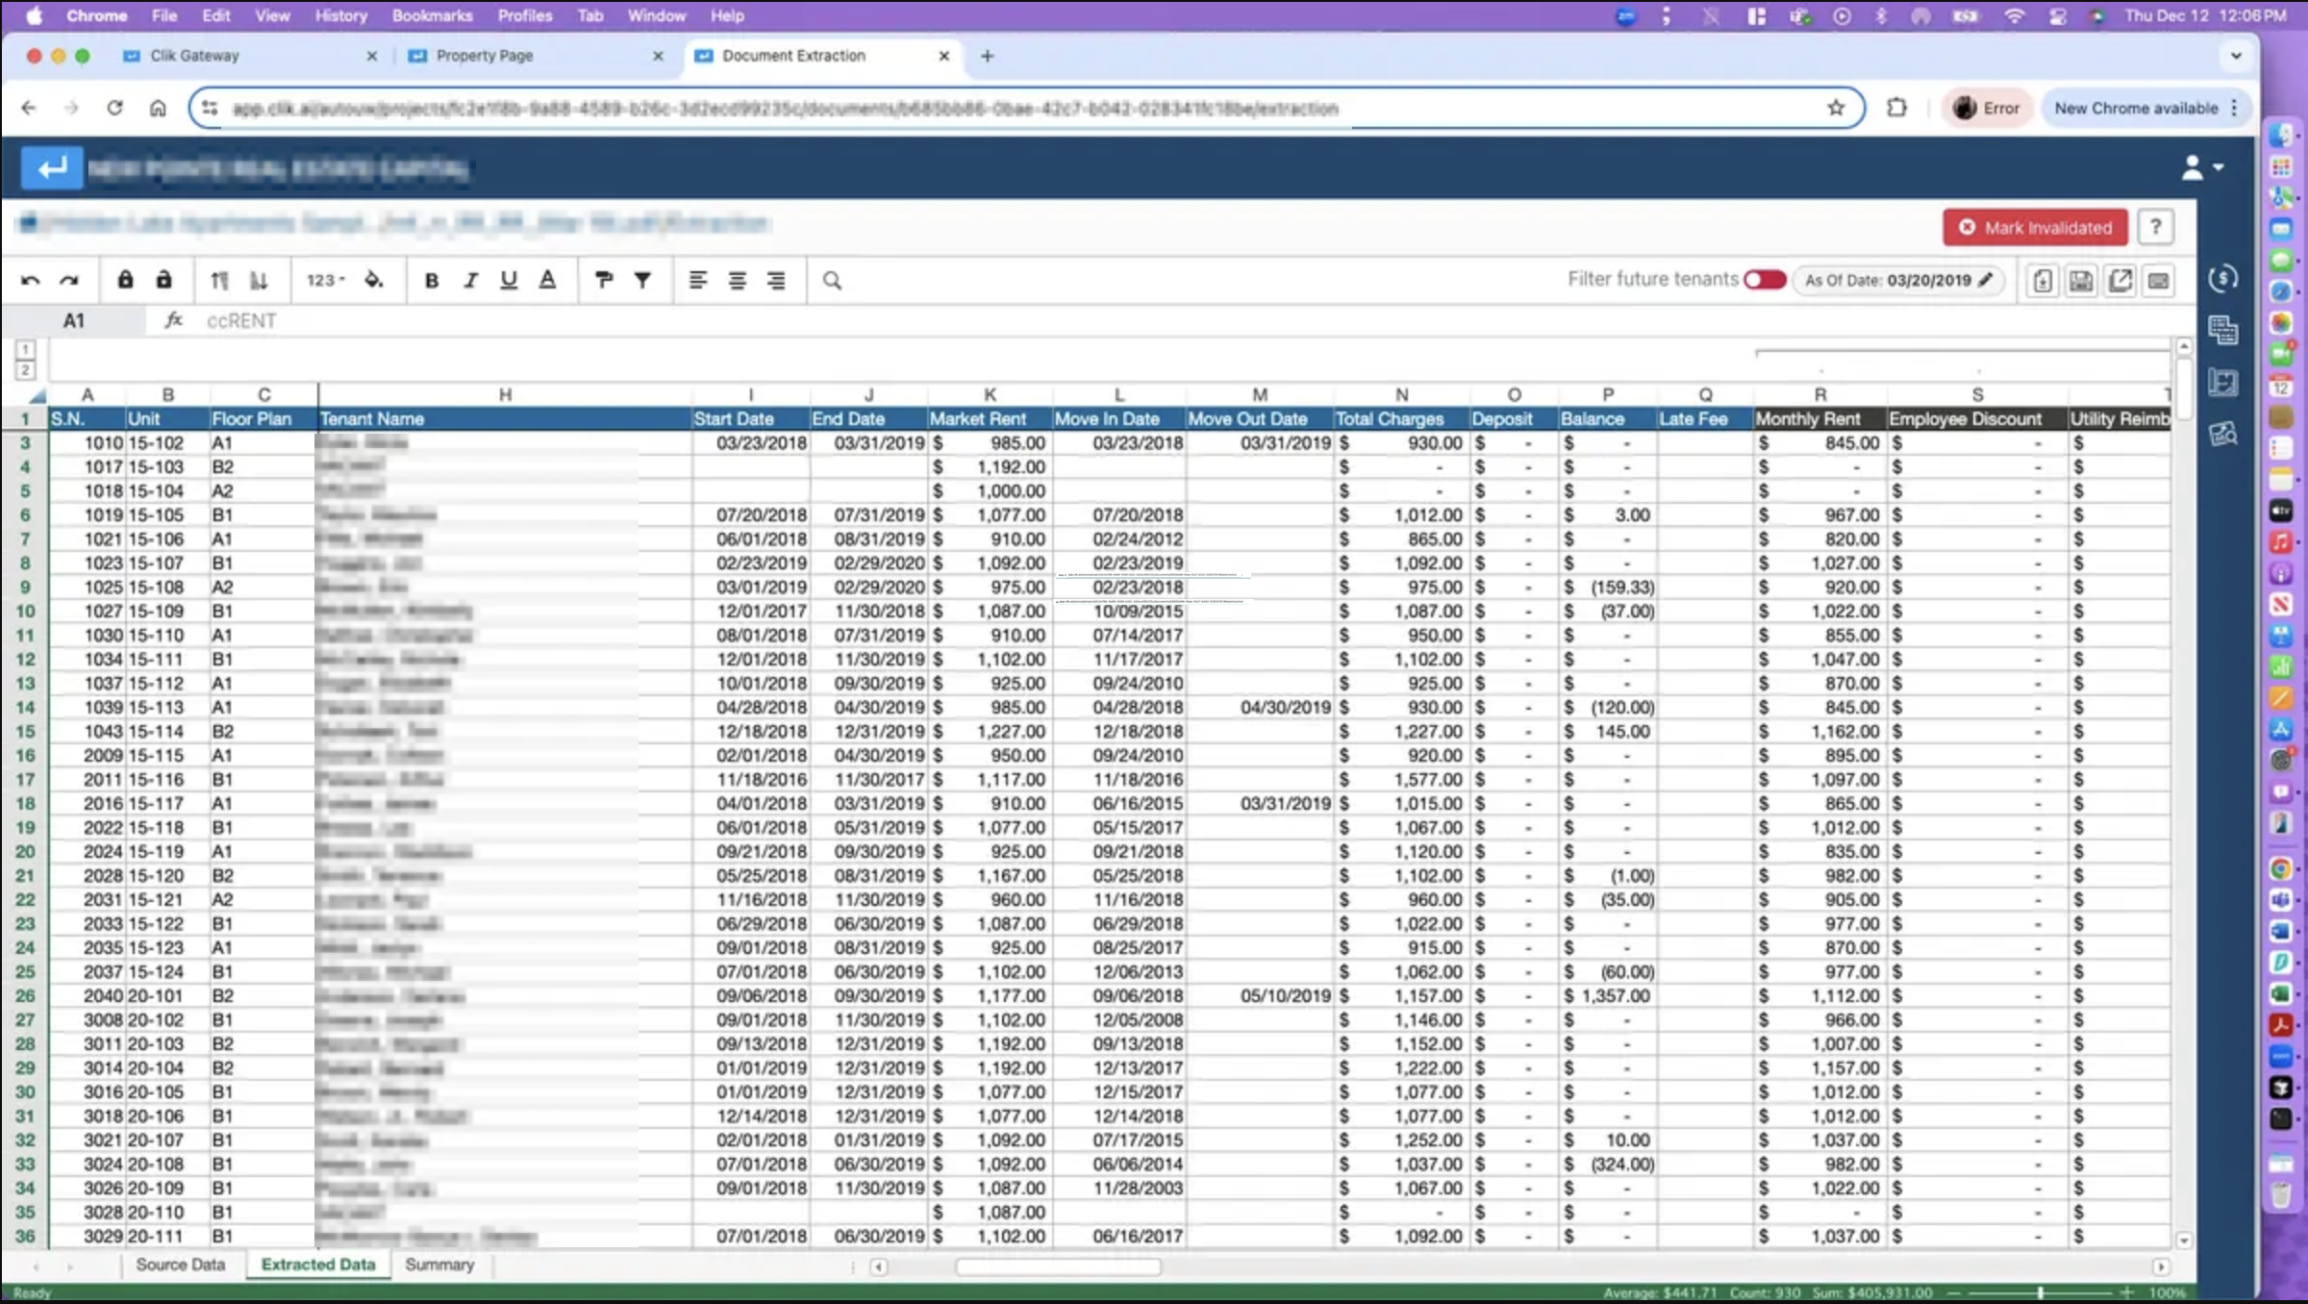
Task: Open help with the question mark button
Action: tap(2155, 227)
